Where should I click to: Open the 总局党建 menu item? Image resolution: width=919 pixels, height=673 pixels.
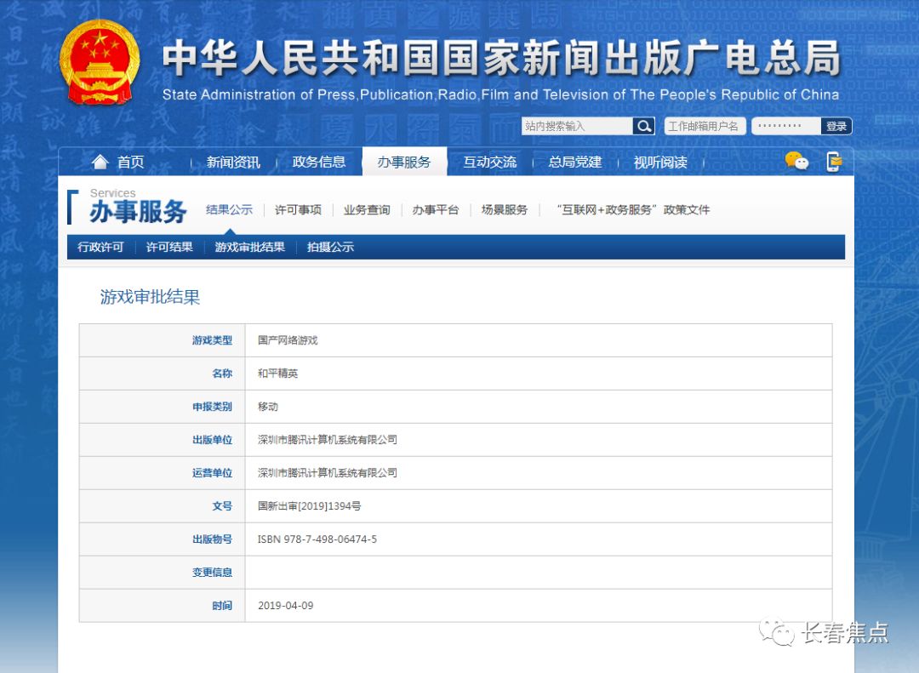(574, 162)
